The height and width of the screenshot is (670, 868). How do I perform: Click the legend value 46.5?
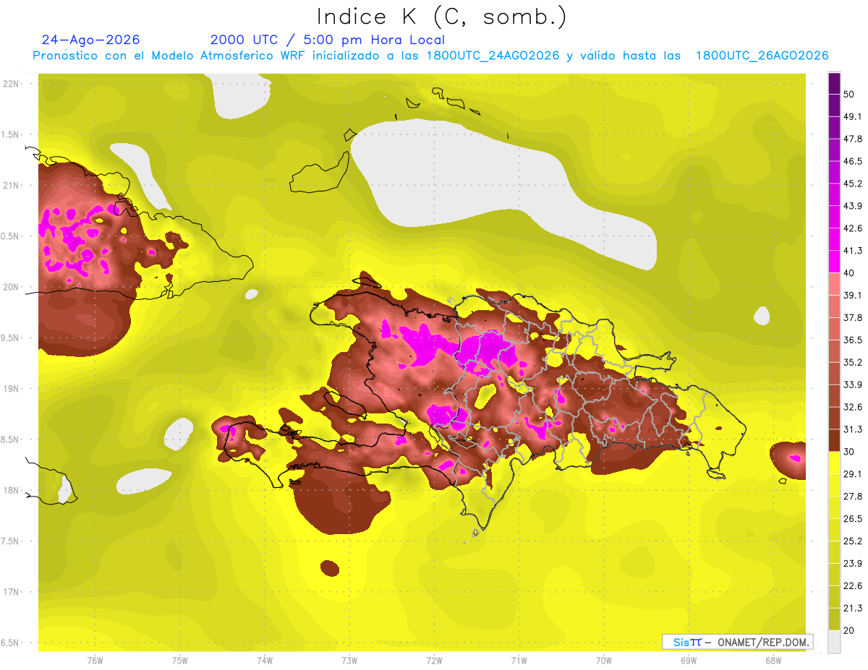[852, 161]
